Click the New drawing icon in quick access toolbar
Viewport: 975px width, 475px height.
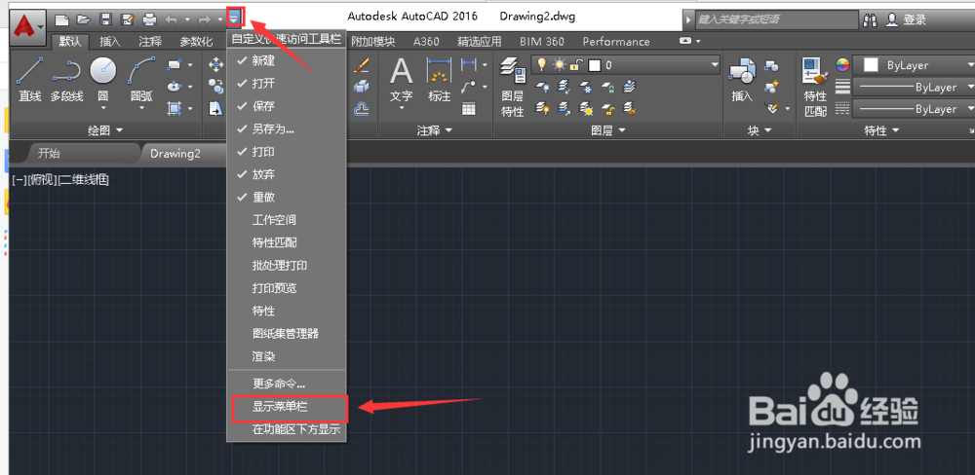click(60, 19)
